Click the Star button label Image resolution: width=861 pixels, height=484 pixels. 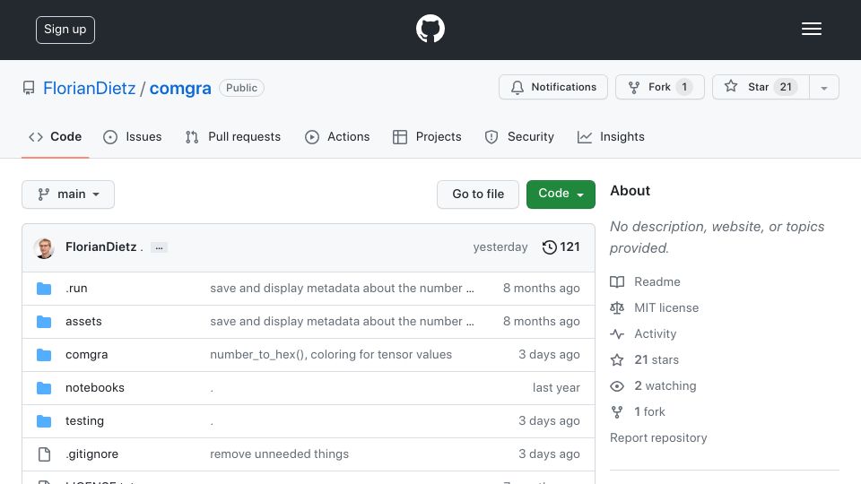pyautogui.click(x=758, y=87)
